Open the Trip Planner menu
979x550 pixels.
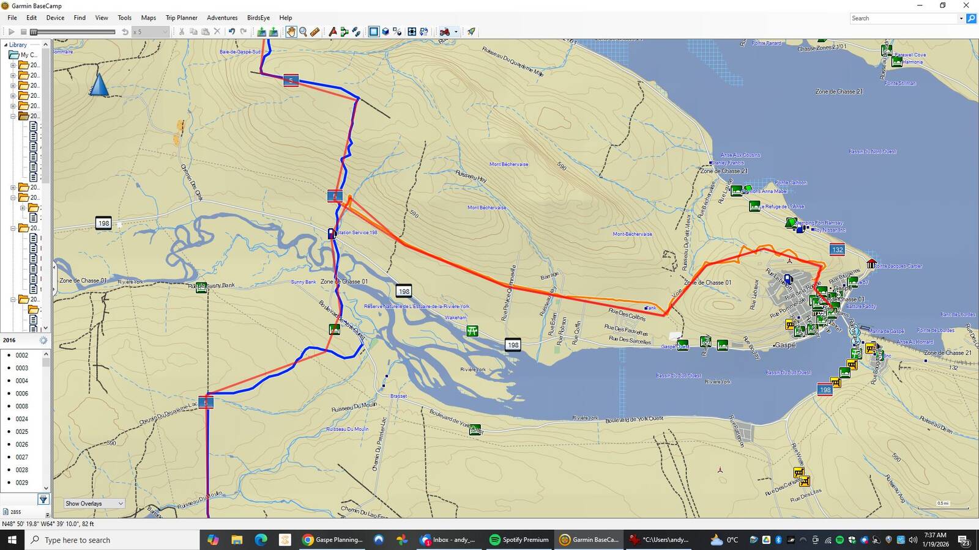pyautogui.click(x=181, y=18)
